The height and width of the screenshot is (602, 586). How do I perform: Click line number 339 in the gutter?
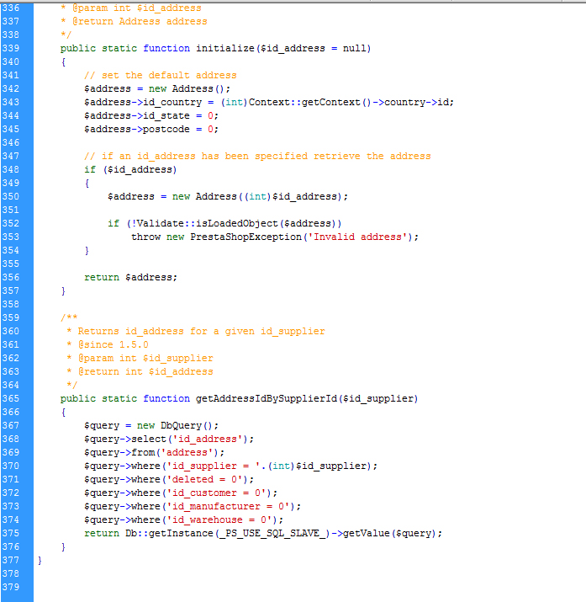(x=10, y=48)
